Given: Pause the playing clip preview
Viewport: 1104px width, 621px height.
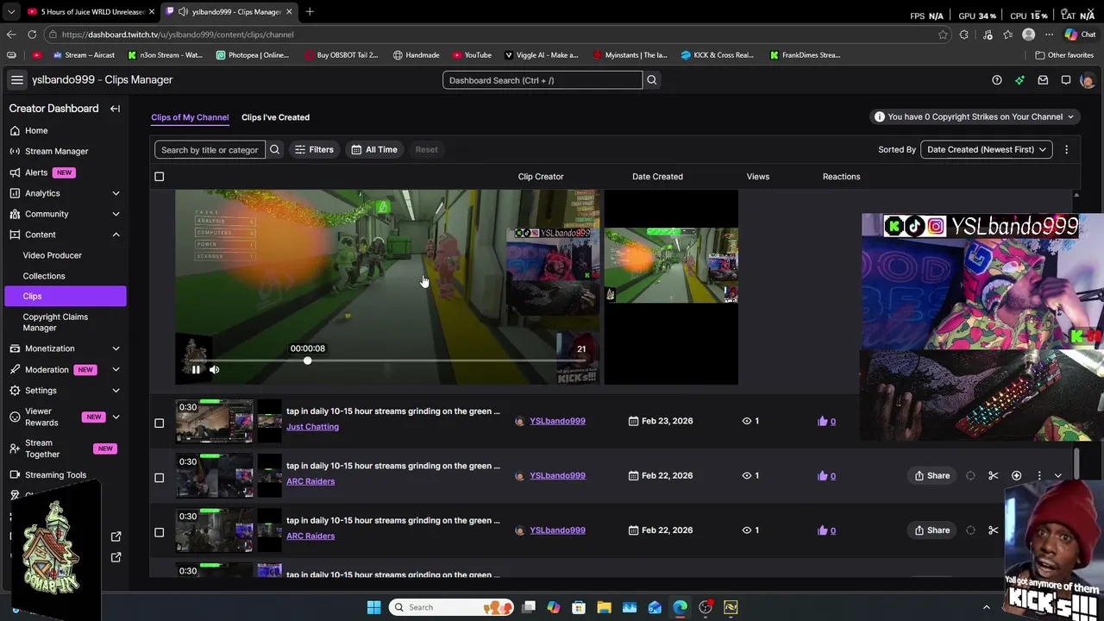Looking at the screenshot, I should (x=196, y=370).
